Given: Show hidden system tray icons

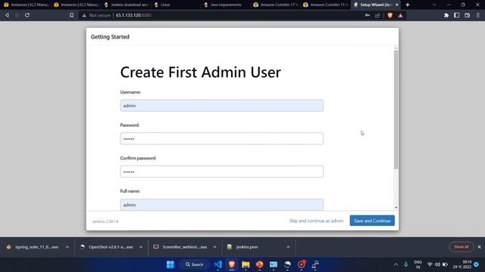Looking at the screenshot, I should (x=396, y=264).
